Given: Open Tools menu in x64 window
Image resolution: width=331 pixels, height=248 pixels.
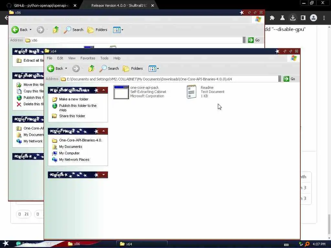Looking at the screenshot, I should click(x=104, y=58).
